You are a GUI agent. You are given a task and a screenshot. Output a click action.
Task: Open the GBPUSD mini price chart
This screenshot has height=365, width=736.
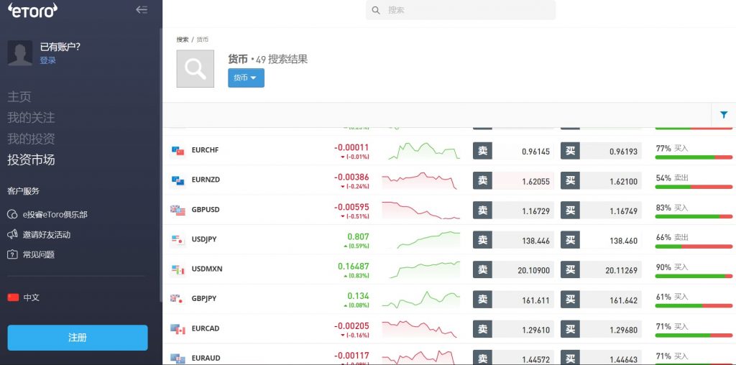(421, 210)
